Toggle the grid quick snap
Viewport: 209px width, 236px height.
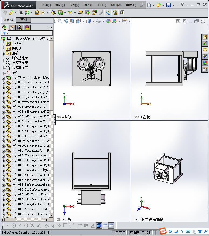86,225
